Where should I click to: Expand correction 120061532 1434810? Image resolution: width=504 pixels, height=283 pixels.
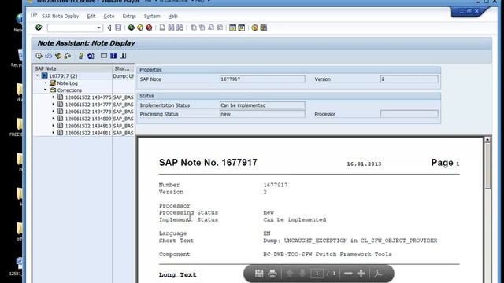(54, 126)
